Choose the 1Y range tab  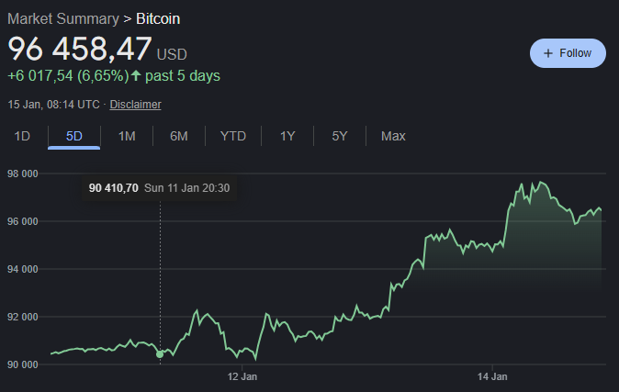287,136
